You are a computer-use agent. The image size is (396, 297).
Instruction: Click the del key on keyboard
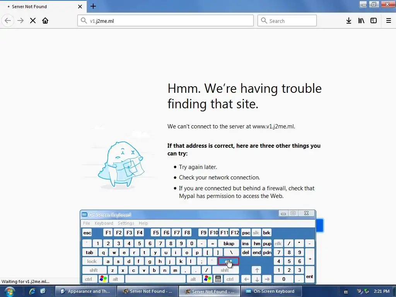point(246,252)
